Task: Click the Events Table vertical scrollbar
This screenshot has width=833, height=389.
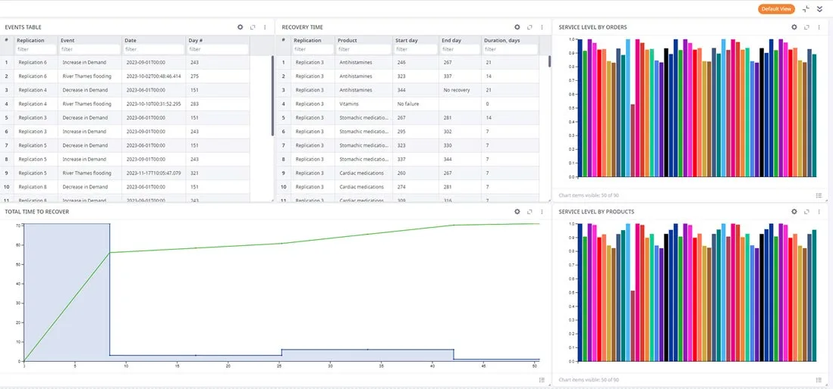Action: pos(272,95)
